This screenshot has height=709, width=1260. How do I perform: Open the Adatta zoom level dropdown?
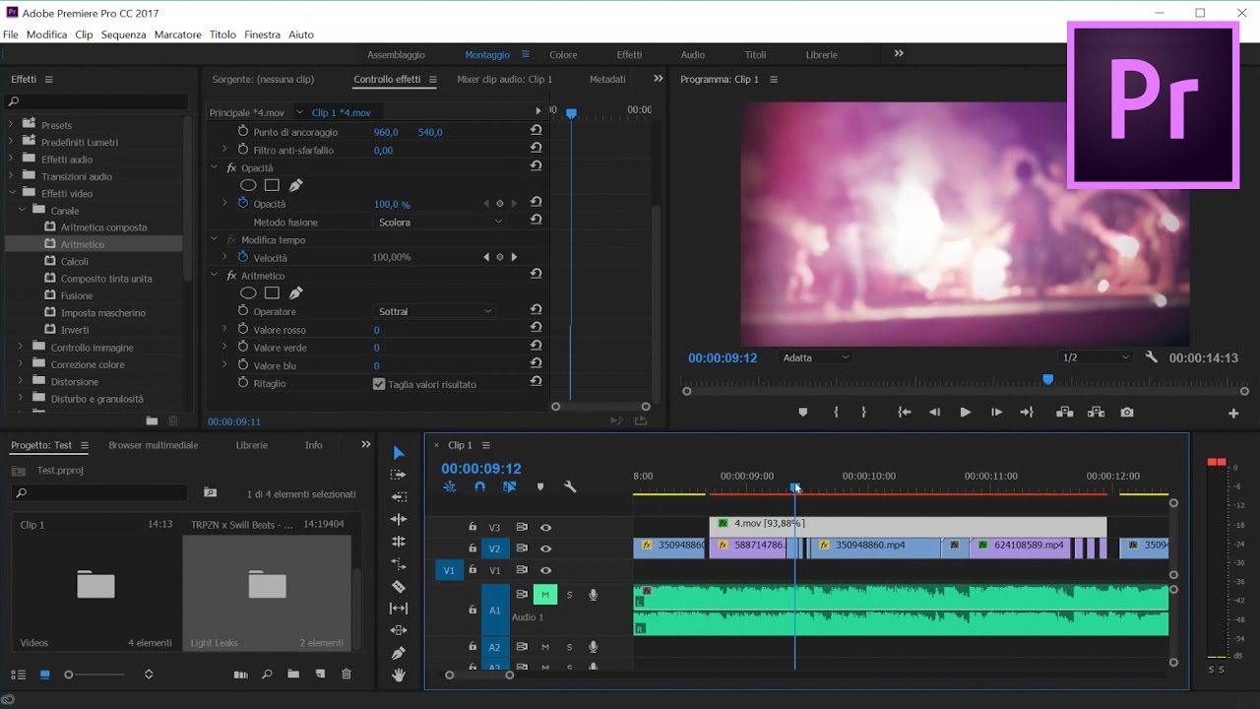tap(815, 357)
